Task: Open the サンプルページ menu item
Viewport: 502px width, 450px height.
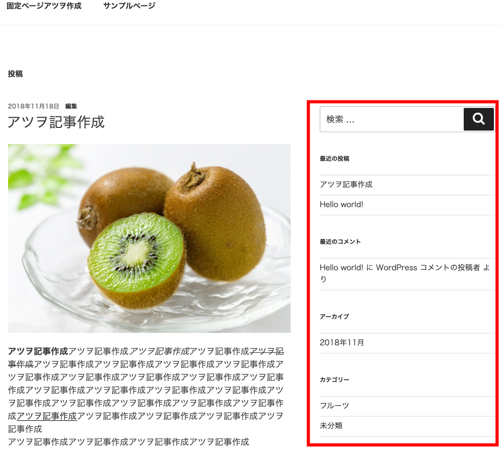Action: point(129,6)
